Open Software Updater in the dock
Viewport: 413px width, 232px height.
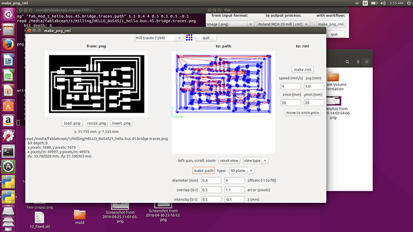pos(8,167)
